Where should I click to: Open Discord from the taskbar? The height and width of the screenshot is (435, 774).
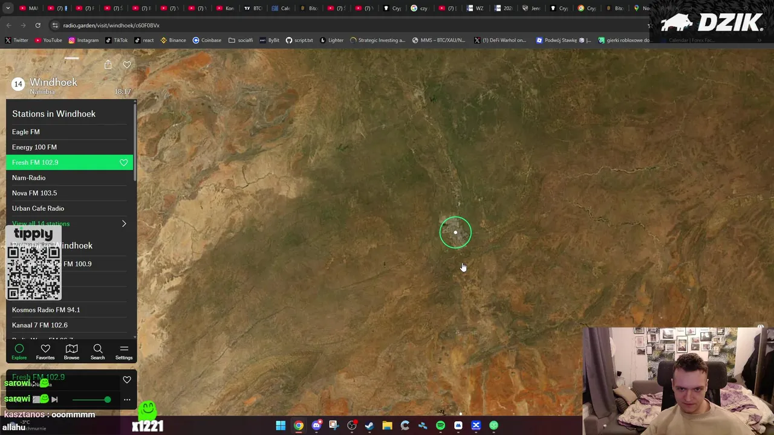316,425
